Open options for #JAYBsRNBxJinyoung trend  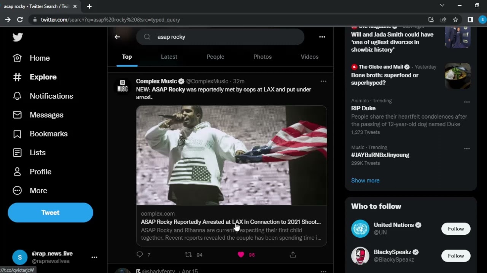[467, 149]
